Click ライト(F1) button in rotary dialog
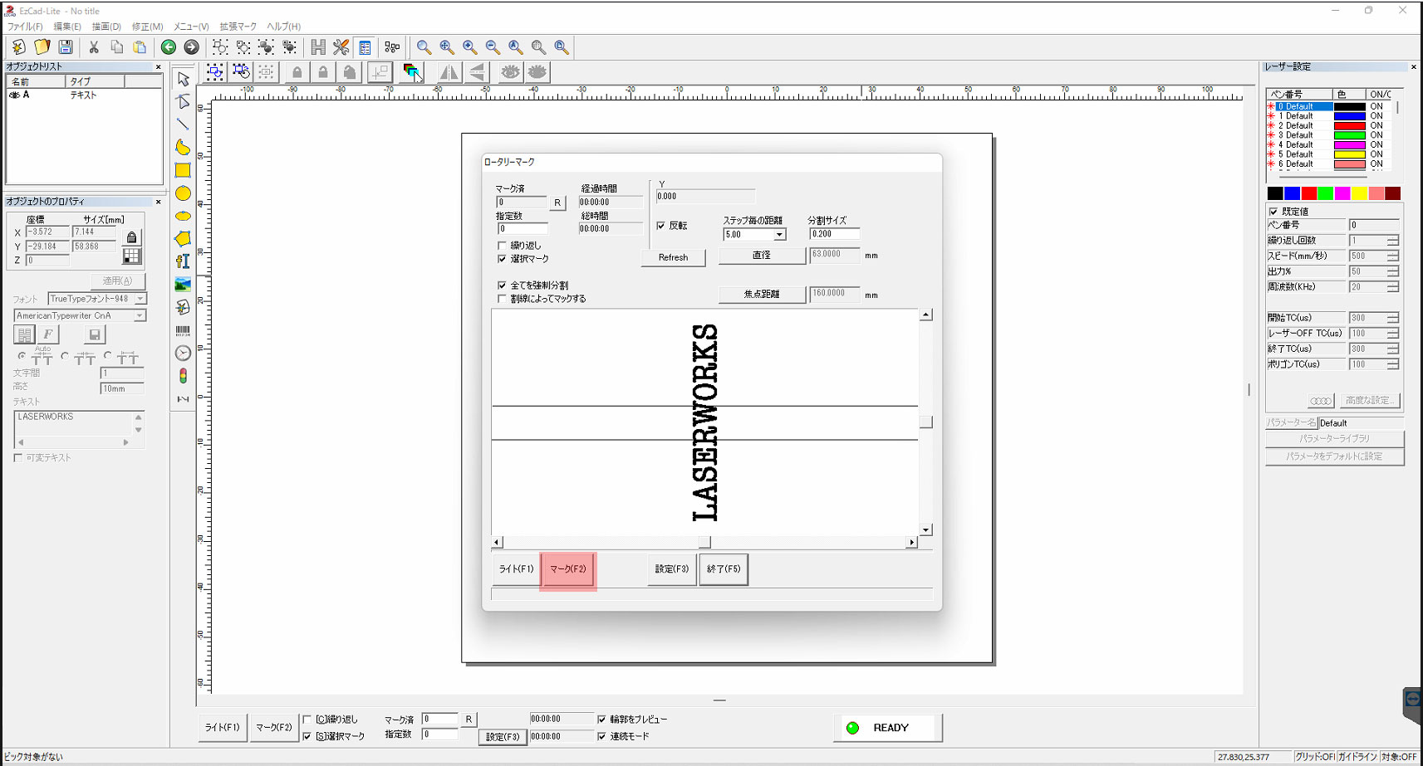Image resolution: width=1423 pixels, height=766 pixels. click(x=516, y=569)
